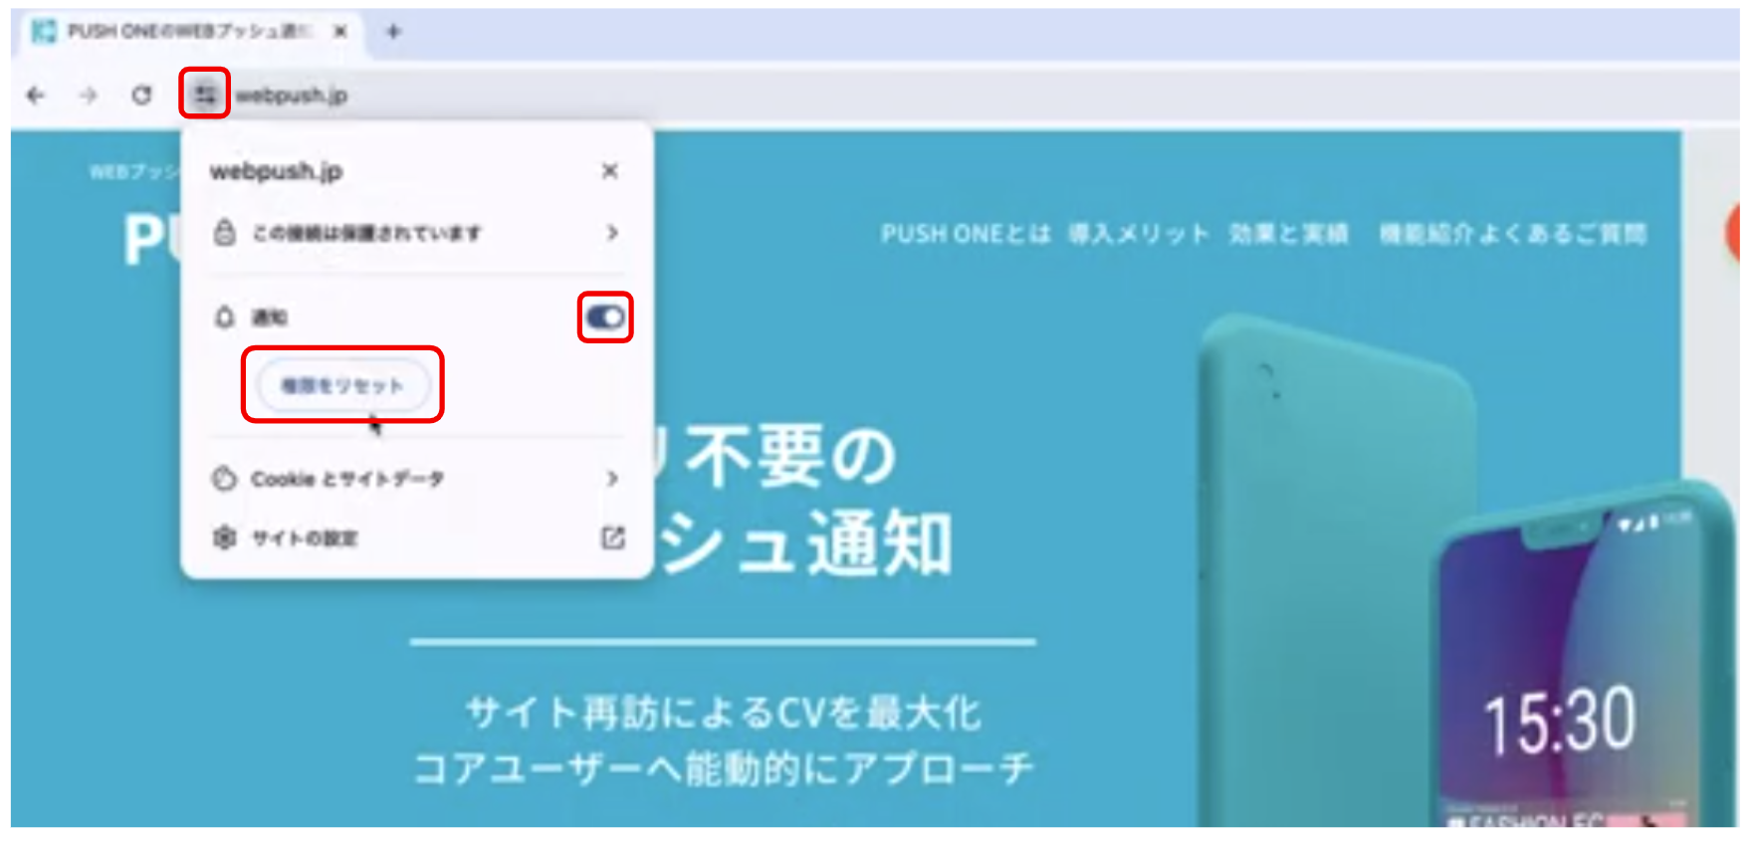Close the webpush.jp site info popup
1752x841 pixels.
610,171
